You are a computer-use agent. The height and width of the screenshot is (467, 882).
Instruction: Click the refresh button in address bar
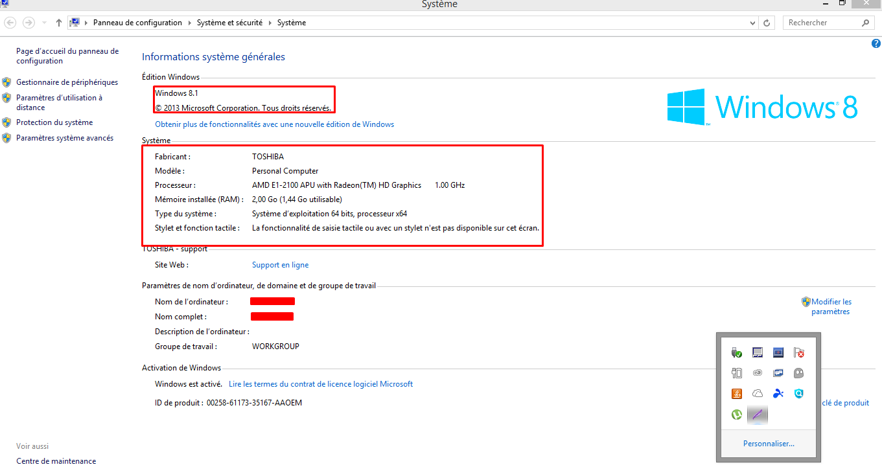pyautogui.click(x=767, y=23)
